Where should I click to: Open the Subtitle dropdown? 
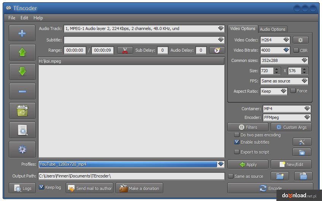pyautogui.click(x=221, y=40)
